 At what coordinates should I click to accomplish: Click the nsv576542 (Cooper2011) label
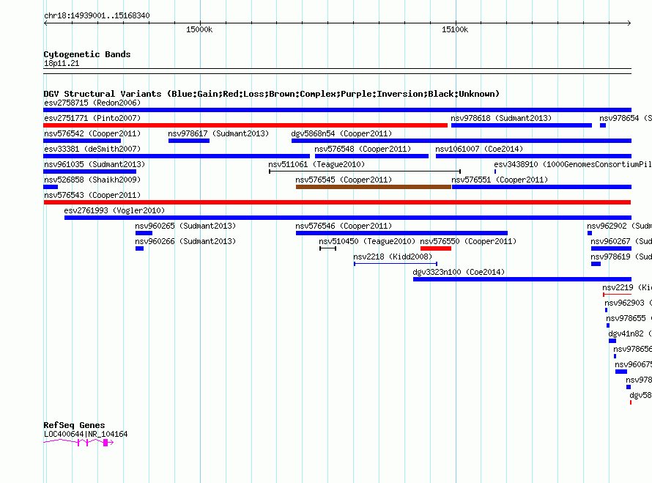coord(92,133)
